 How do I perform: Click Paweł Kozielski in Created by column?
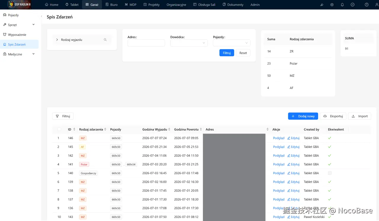click(314, 217)
